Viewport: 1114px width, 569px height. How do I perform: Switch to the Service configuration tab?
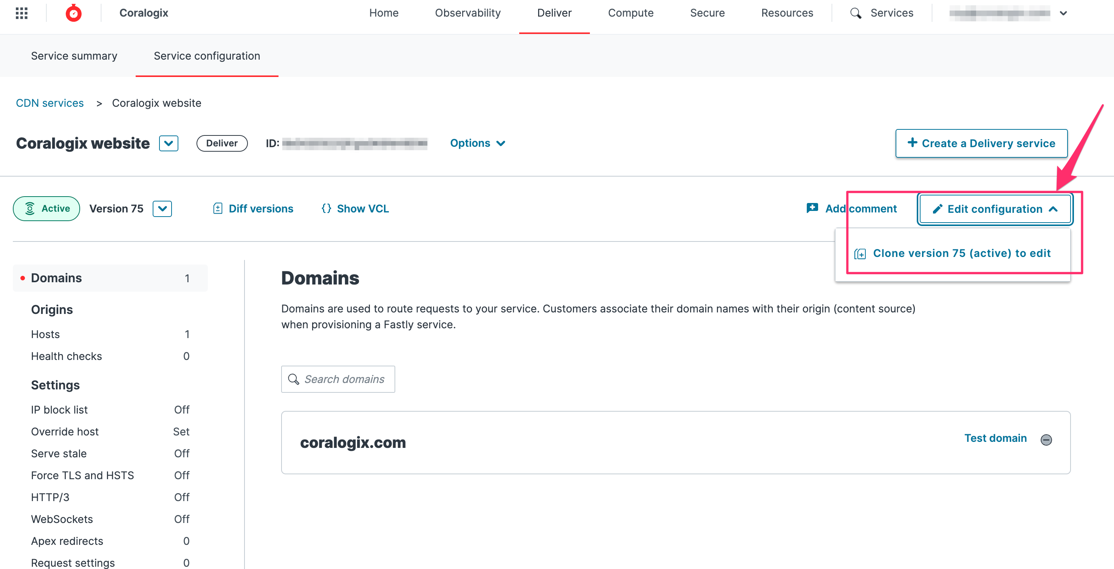(x=207, y=56)
